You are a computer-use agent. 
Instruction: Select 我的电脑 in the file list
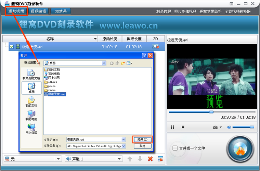coord(52,74)
